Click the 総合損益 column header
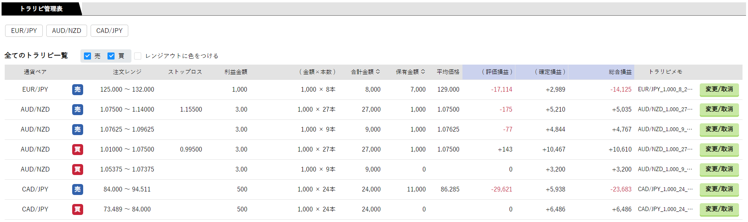 pyautogui.click(x=620, y=72)
